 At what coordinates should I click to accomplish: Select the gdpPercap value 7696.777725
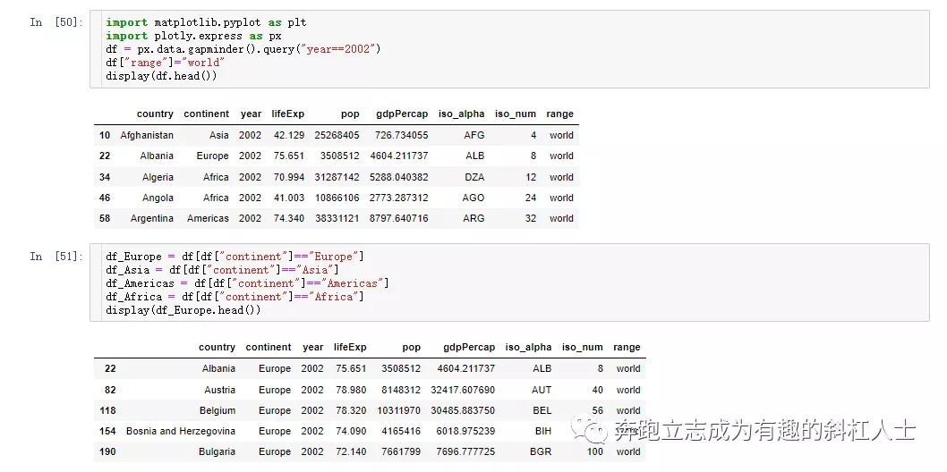[465, 451]
